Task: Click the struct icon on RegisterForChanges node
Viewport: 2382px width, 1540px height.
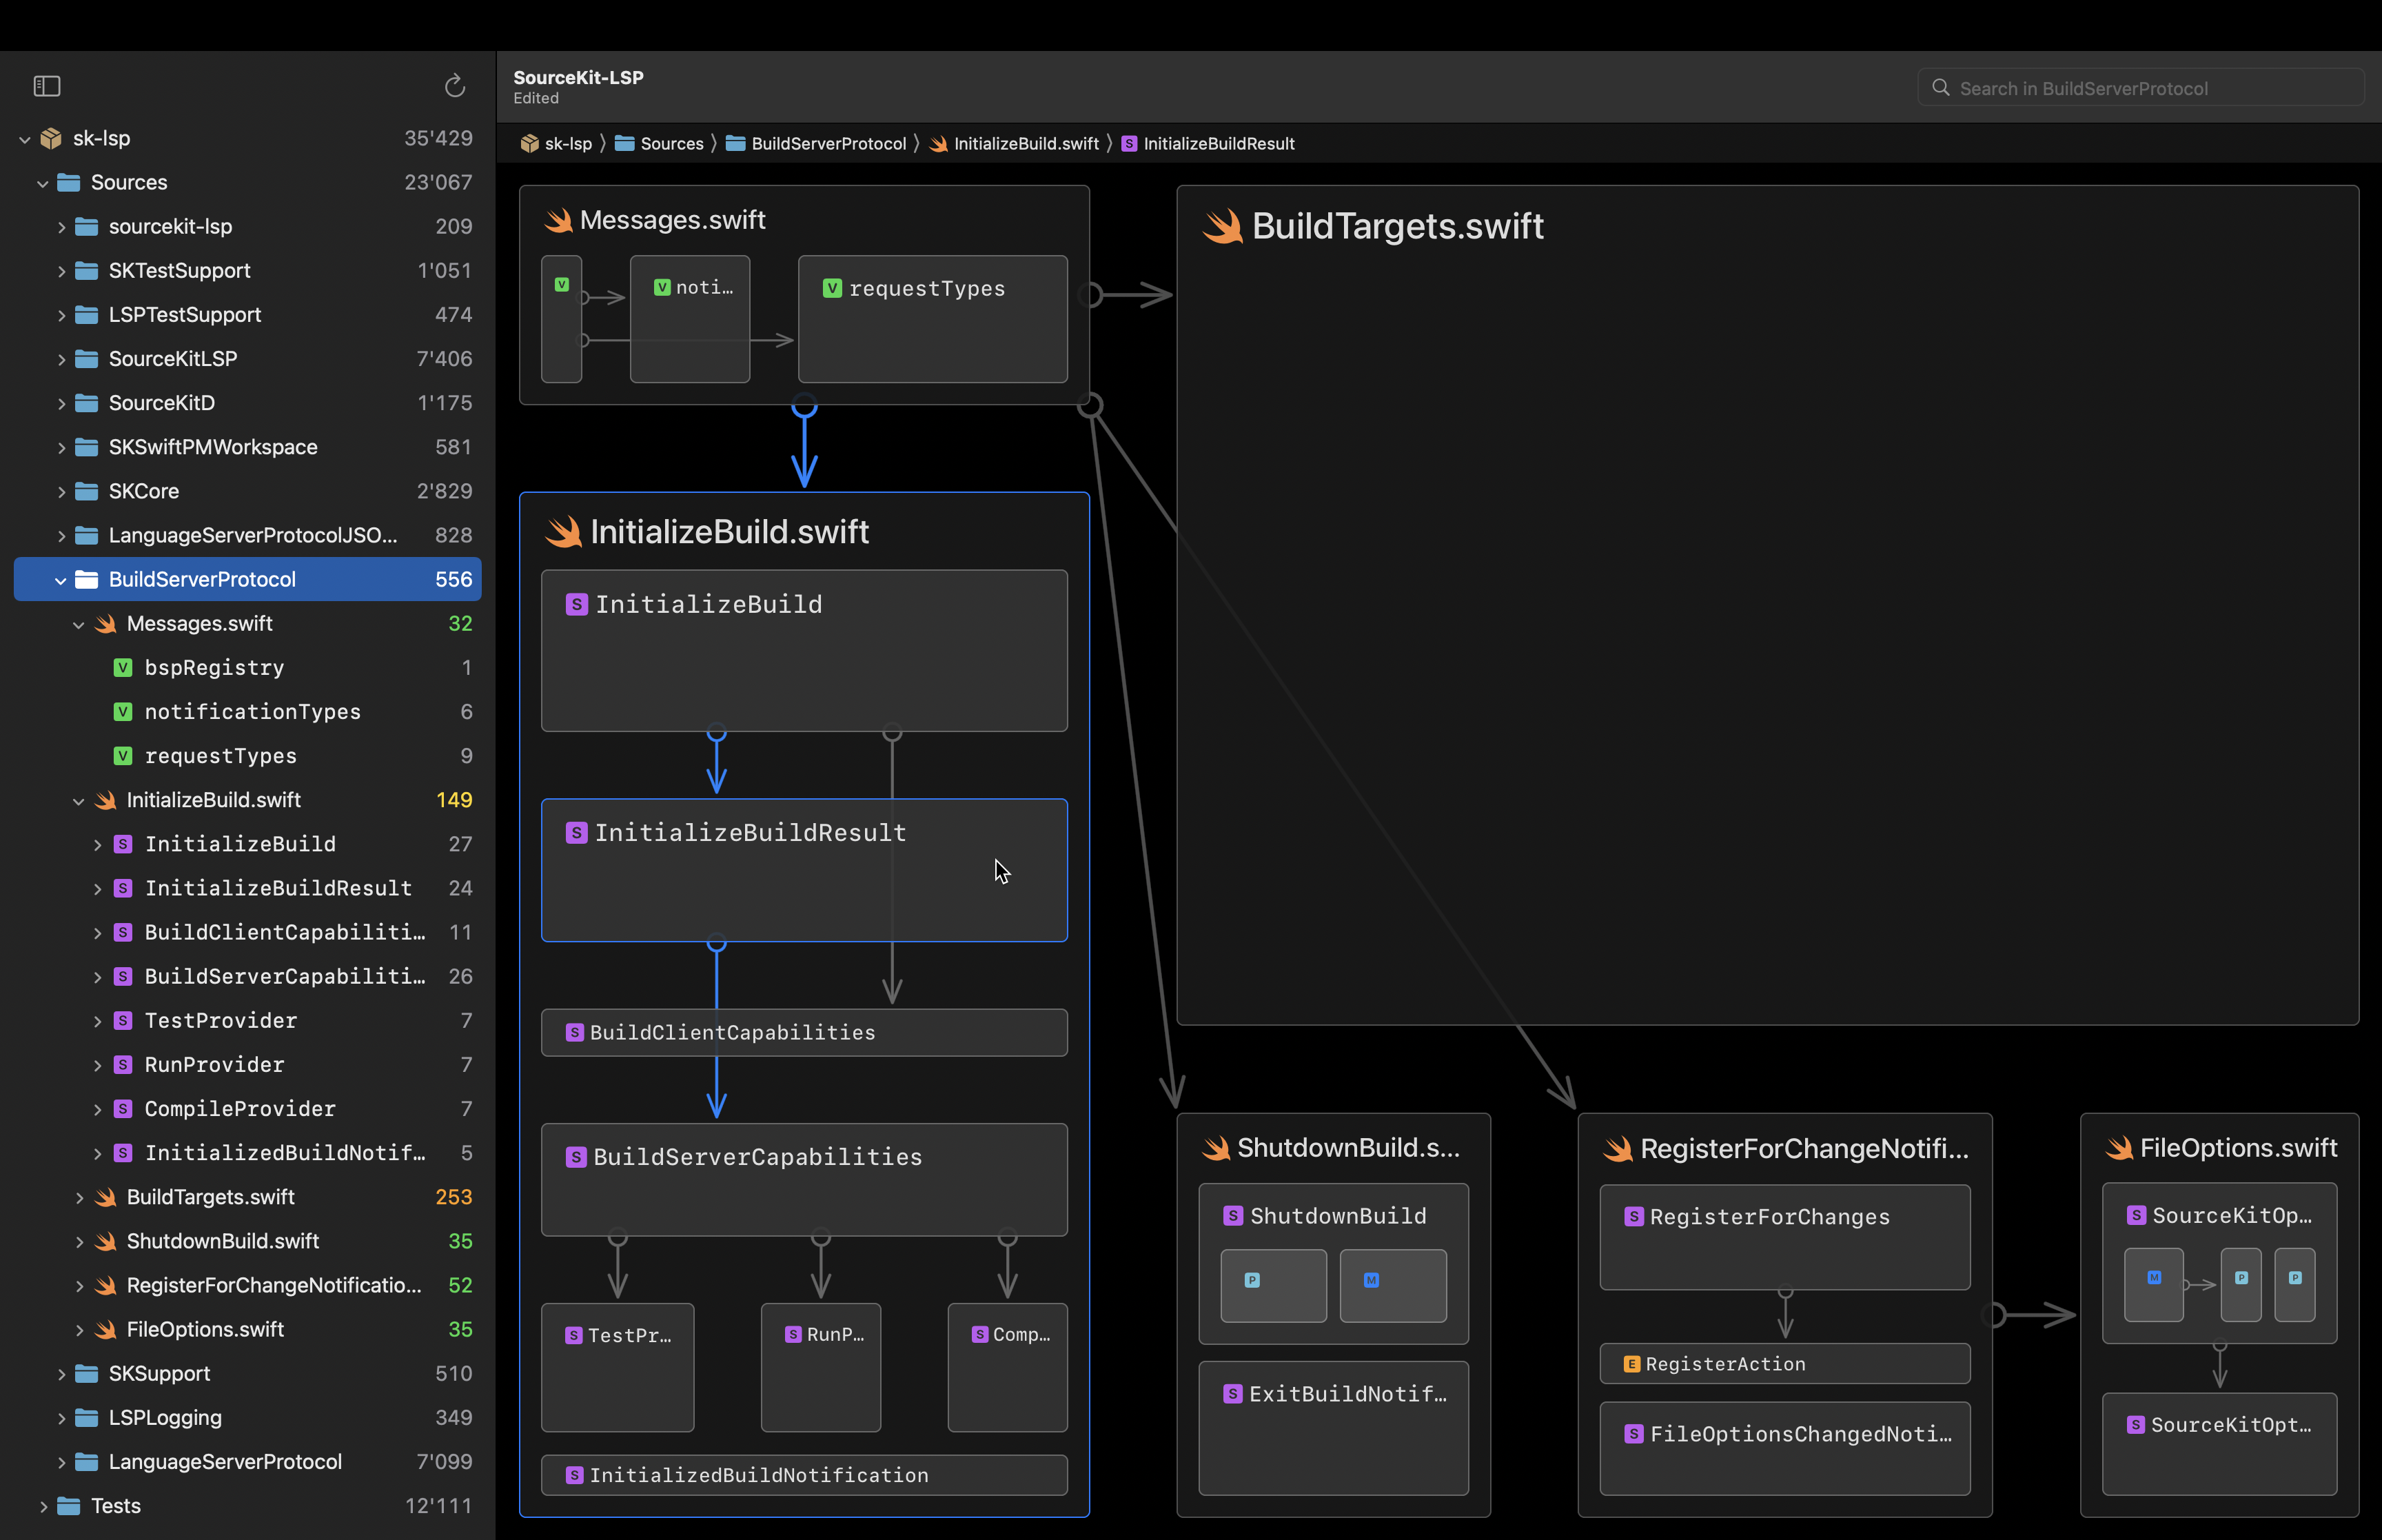Action: click(1633, 1217)
